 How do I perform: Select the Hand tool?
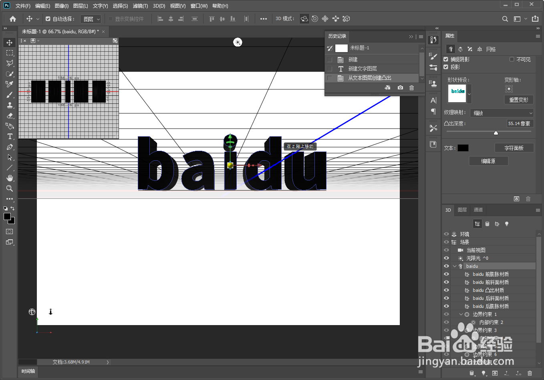pyautogui.click(x=10, y=178)
